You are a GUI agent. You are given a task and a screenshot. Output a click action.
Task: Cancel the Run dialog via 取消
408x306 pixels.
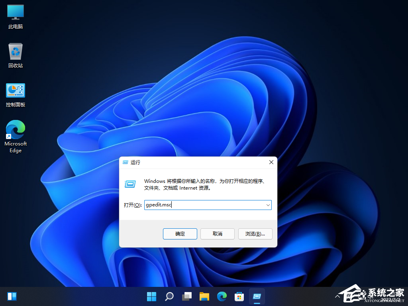point(217,234)
